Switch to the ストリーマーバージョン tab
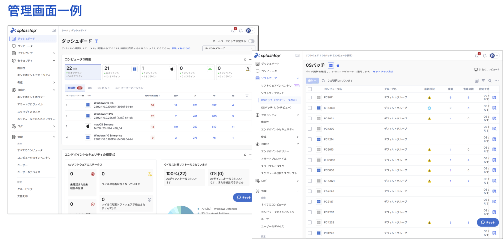The width and height of the screenshot is (503, 239). click(x=129, y=88)
